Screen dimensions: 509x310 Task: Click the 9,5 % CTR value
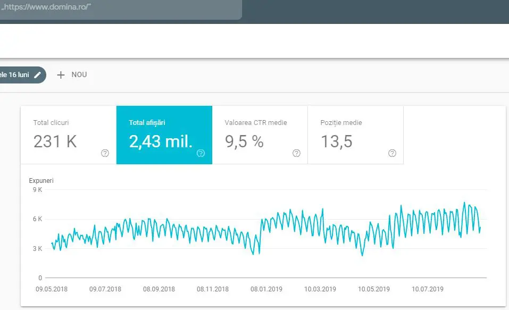(x=244, y=142)
